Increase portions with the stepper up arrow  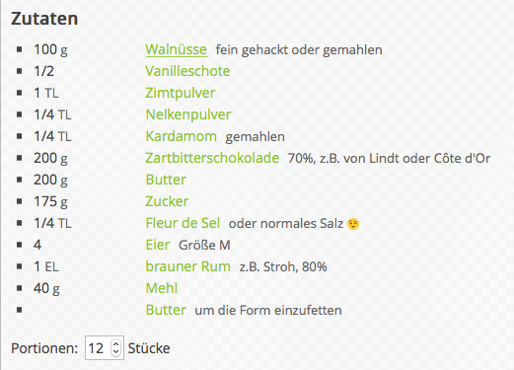(115, 344)
